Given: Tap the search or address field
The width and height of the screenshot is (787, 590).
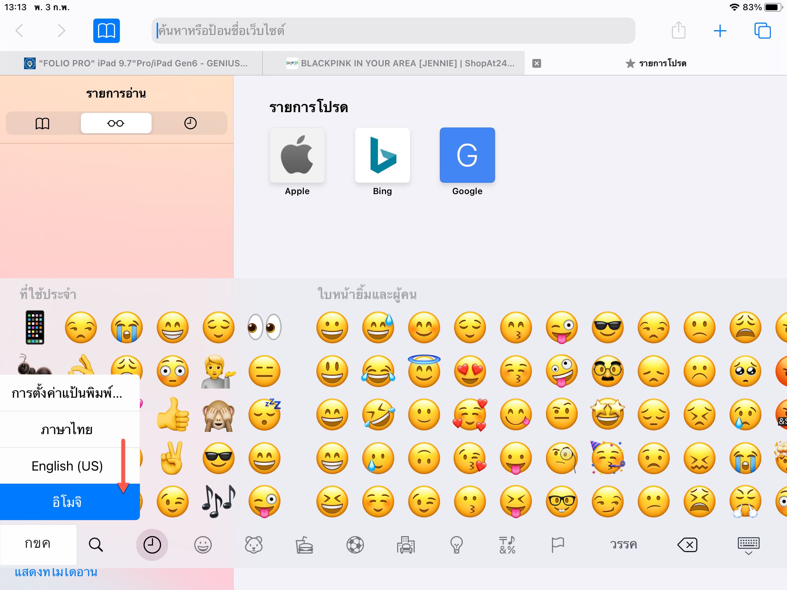Looking at the screenshot, I should click(x=393, y=31).
